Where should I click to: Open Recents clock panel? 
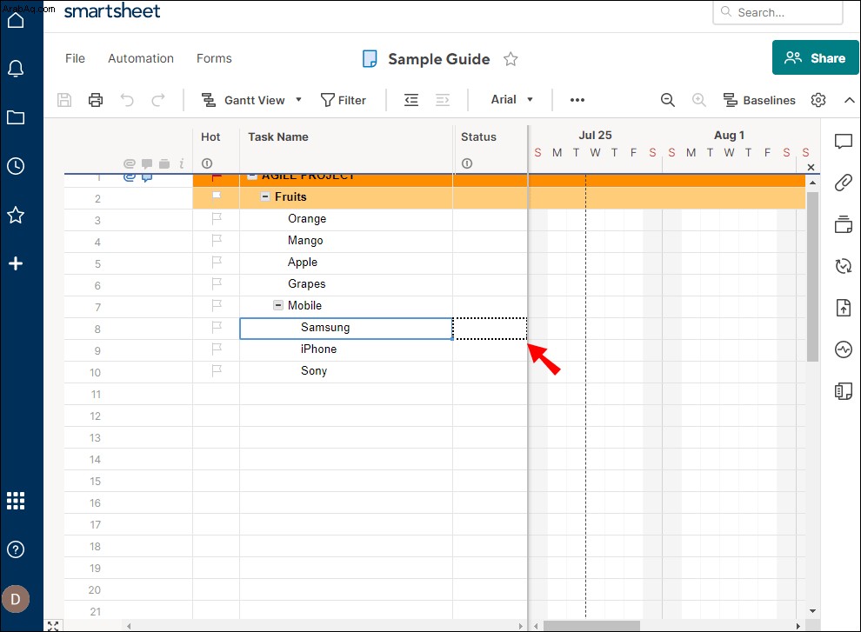[x=16, y=166]
